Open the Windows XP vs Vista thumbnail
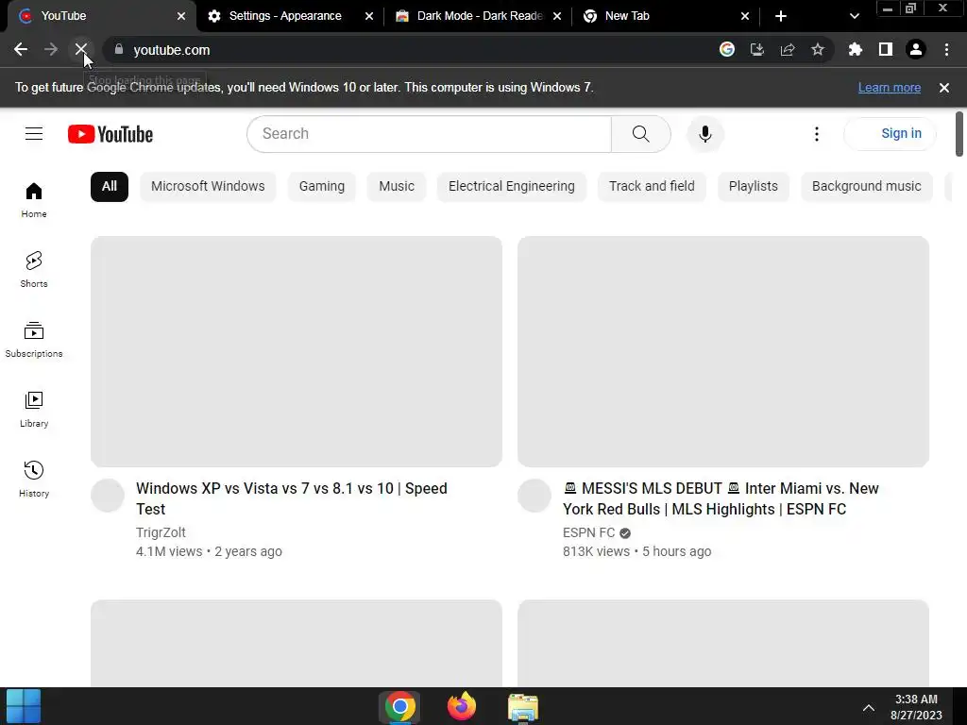This screenshot has width=967, height=725. click(296, 351)
